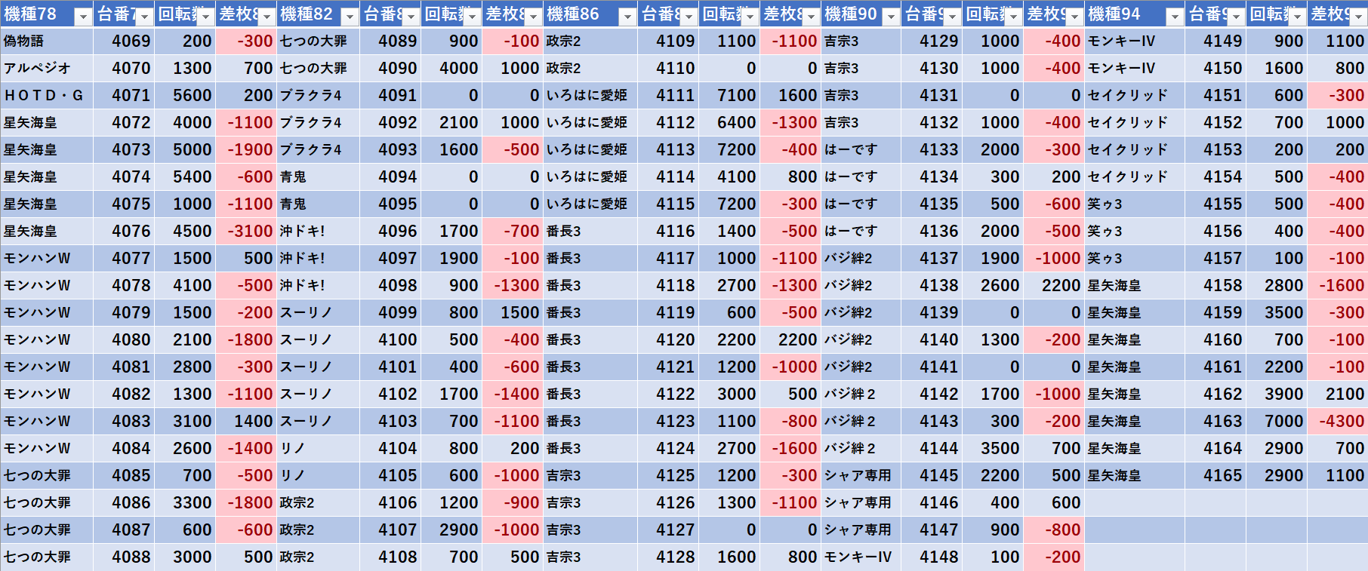Select the 笑ゥ3 cell in row 4155
The width and height of the screenshot is (1368, 571).
coord(1135,204)
